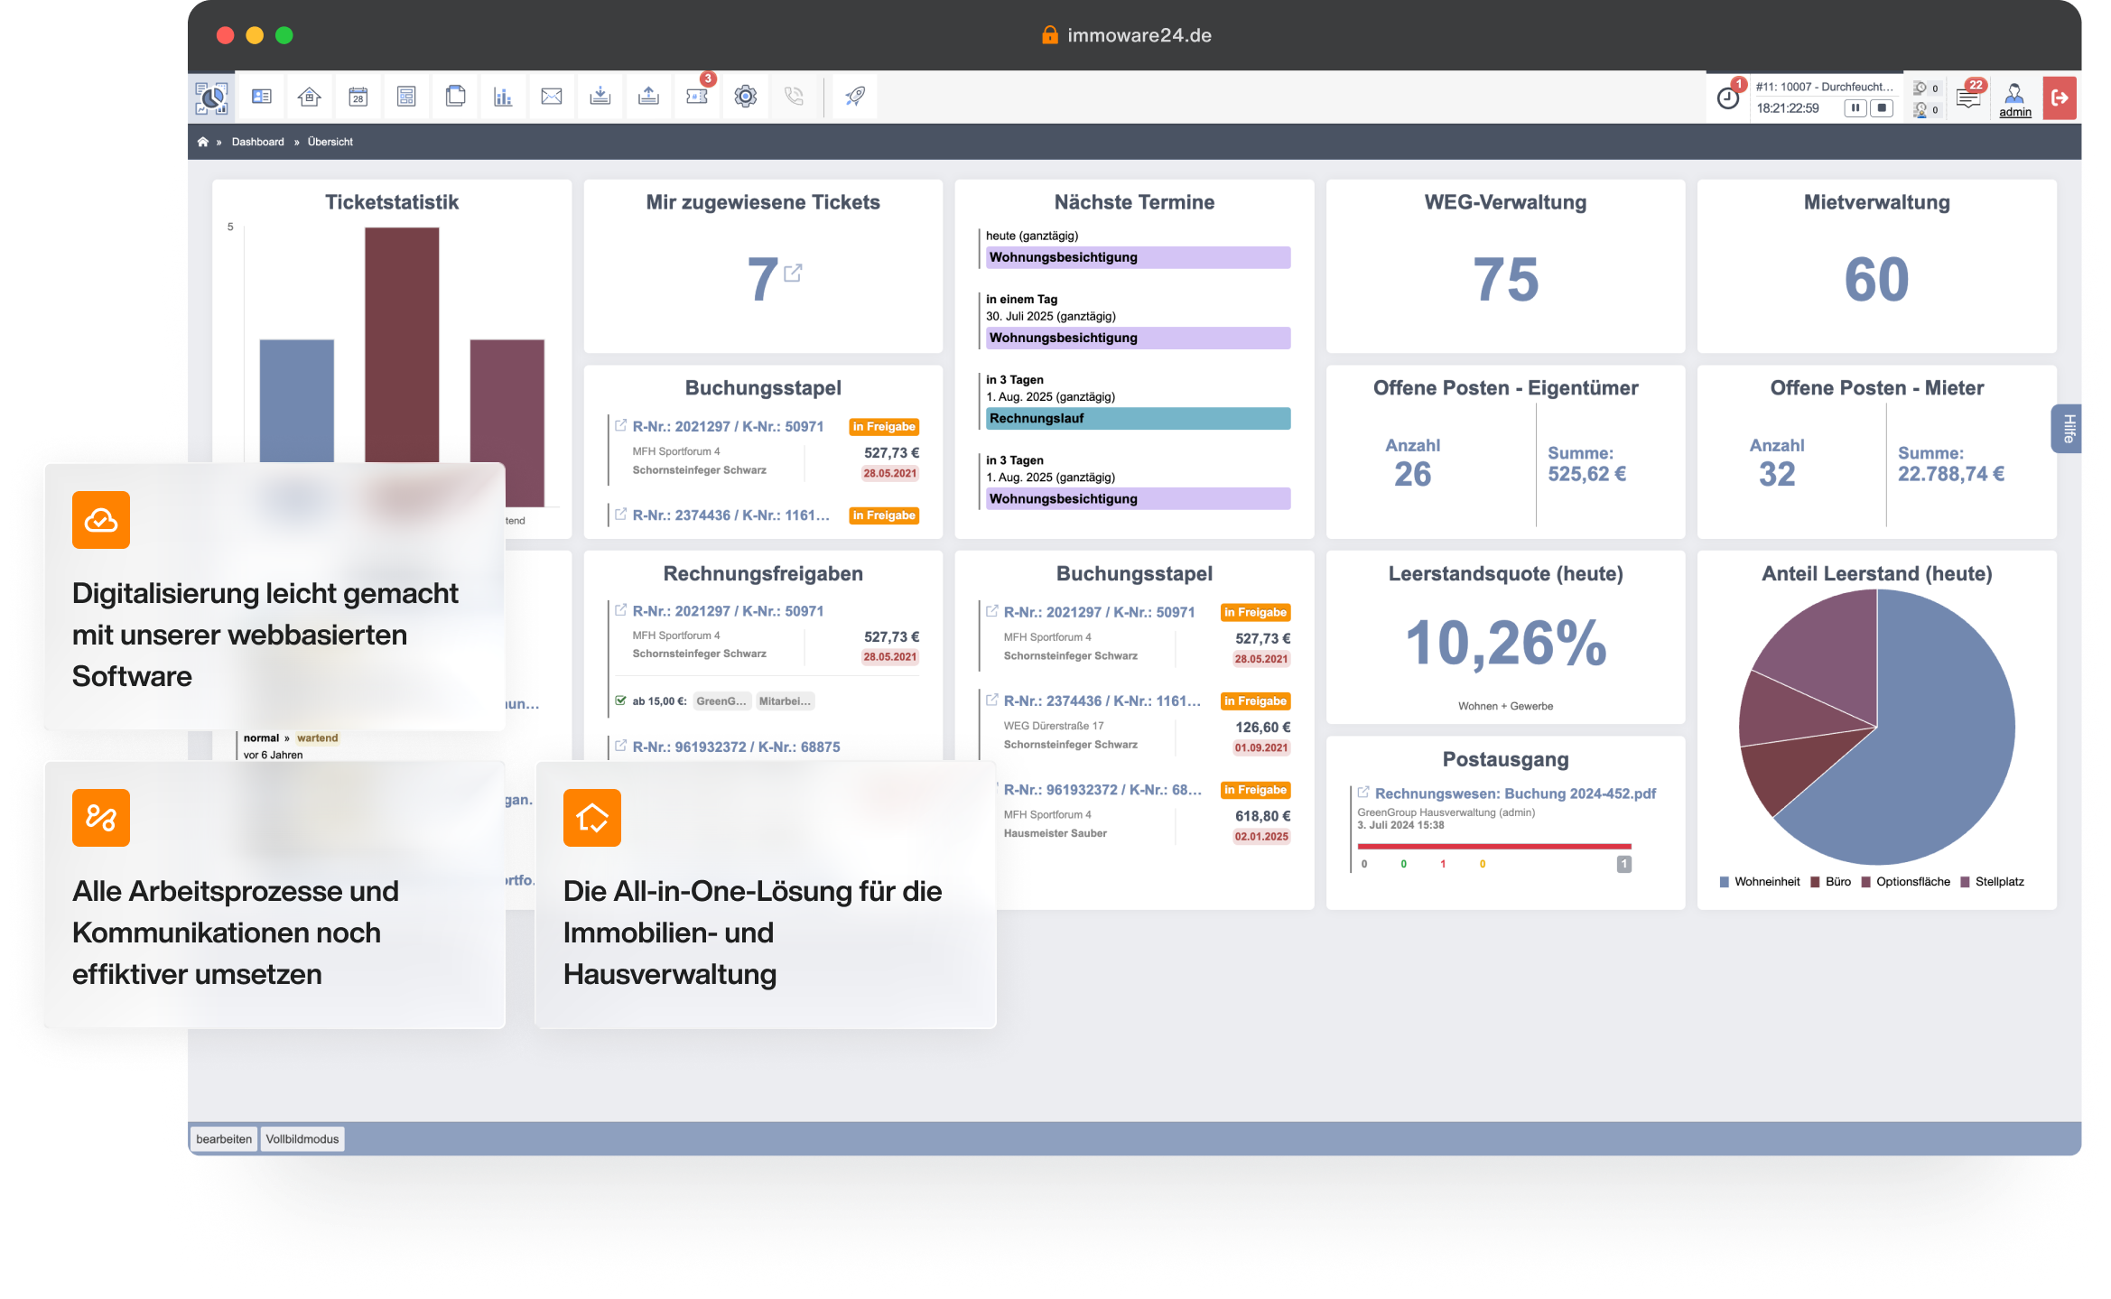The image size is (2111, 1299).
Task: Click the red logout arrow button
Action: tap(2060, 97)
